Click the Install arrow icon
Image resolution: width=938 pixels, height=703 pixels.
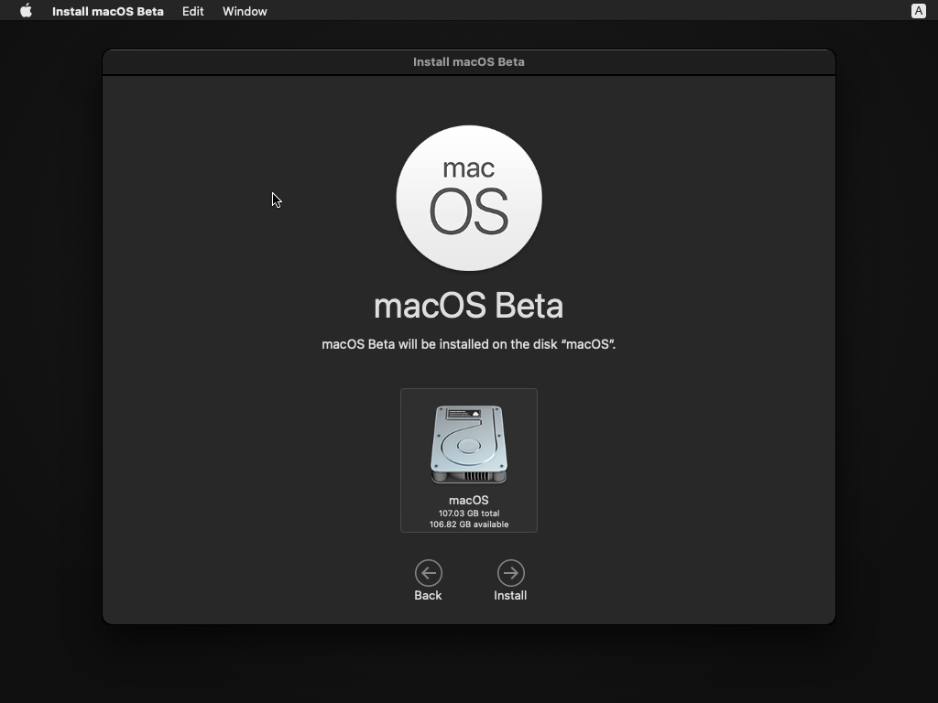click(x=510, y=573)
